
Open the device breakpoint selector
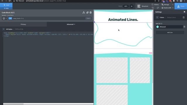pyautogui.click(x=5, y=18)
